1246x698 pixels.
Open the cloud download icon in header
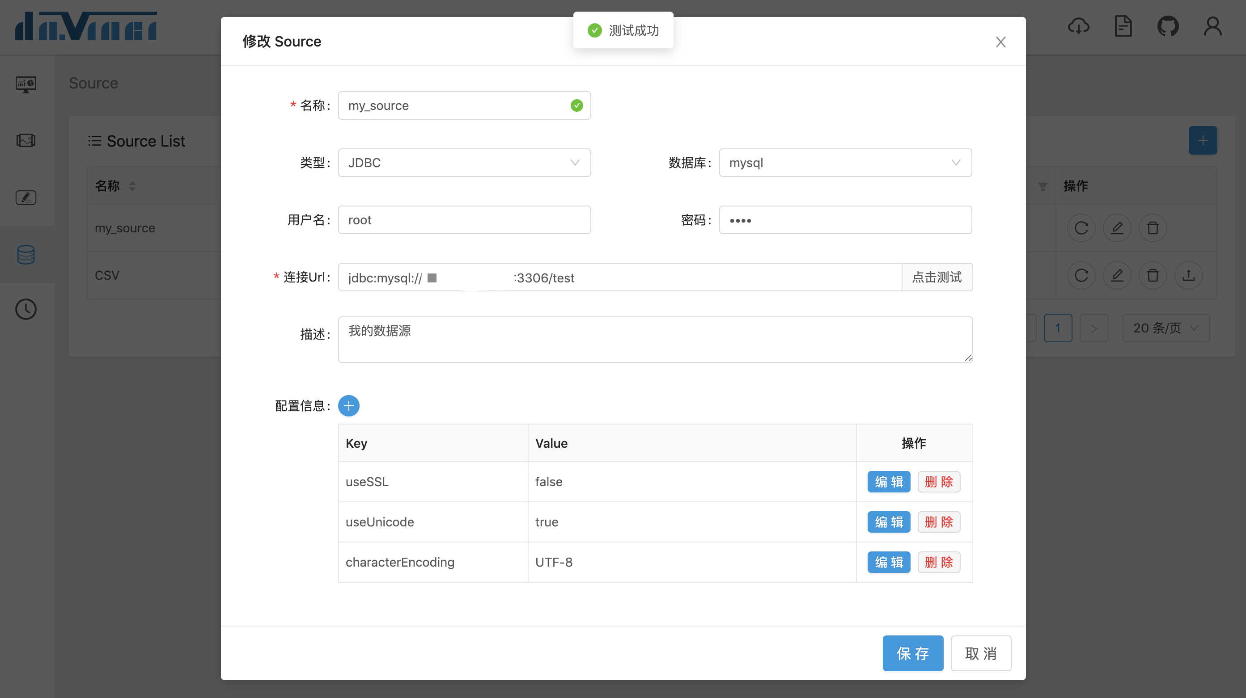click(1078, 26)
